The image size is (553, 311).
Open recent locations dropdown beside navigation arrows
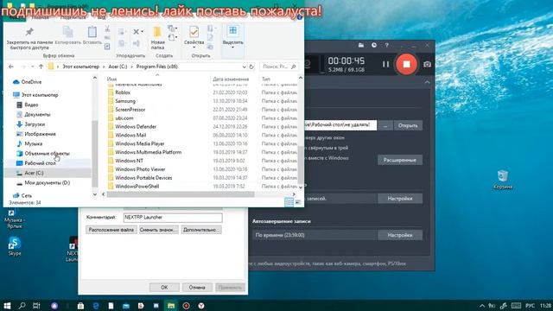[33, 67]
